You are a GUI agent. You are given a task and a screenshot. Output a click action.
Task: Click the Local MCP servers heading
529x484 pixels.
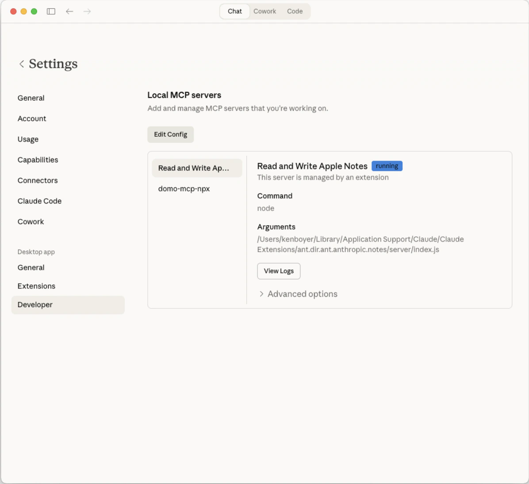(x=184, y=95)
